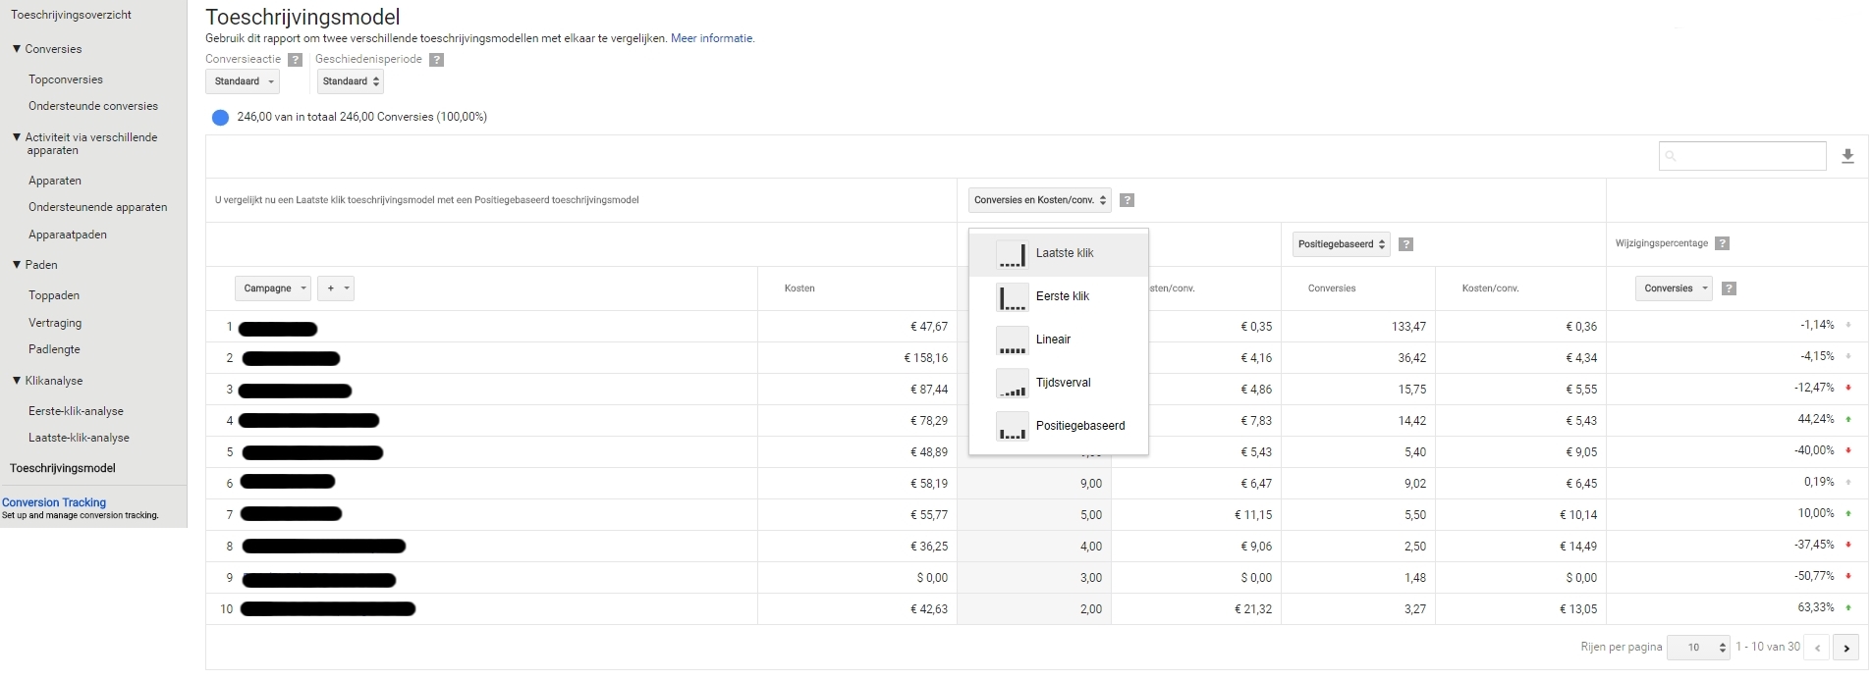This screenshot has width=1872, height=680.
Task: Open help icon beside Conversies column dropdown
Action: coord(1730,288)
